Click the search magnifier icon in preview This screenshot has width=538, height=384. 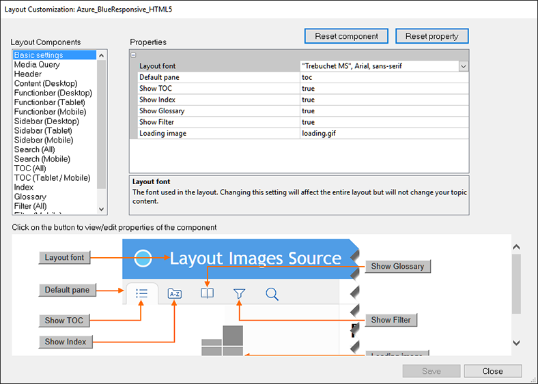click(272, 294)
